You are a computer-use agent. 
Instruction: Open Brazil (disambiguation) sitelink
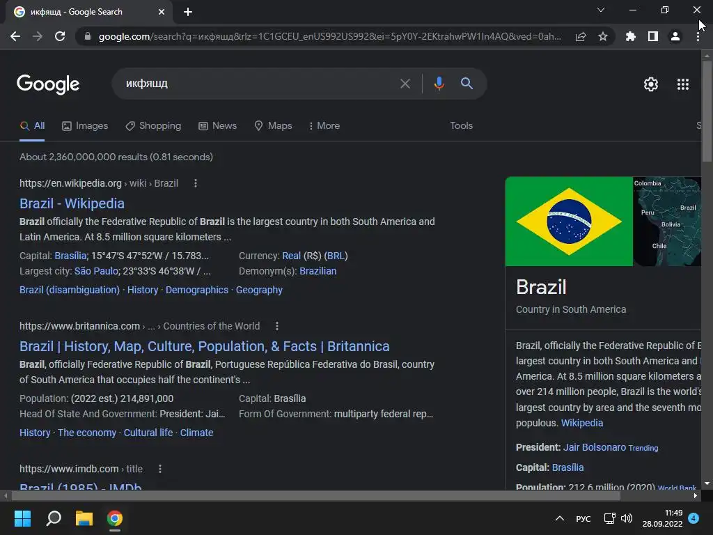[x=70, y=290]
